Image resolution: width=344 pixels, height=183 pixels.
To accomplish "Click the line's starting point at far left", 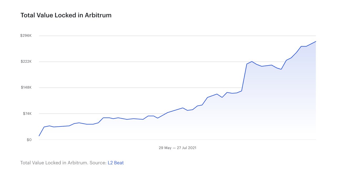I will pyautogui.click(x=39, y=136).
